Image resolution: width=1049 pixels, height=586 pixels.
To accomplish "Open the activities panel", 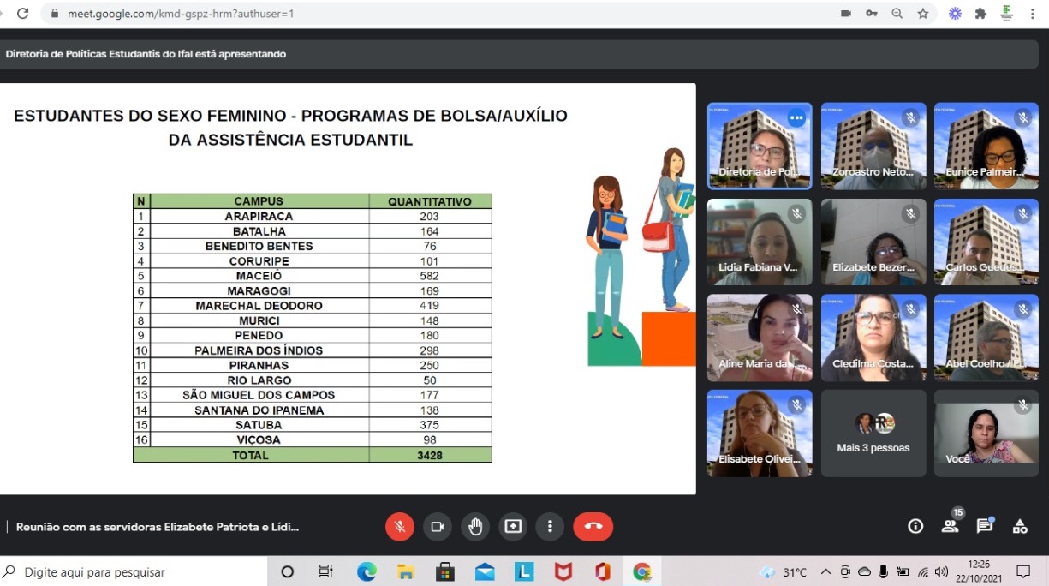I will tap(1020, 526).
